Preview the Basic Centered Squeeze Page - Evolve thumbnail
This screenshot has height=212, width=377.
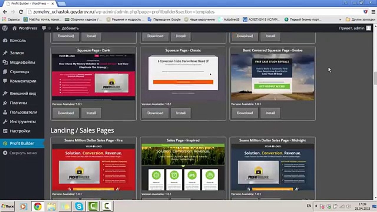[x=273, y=77]
